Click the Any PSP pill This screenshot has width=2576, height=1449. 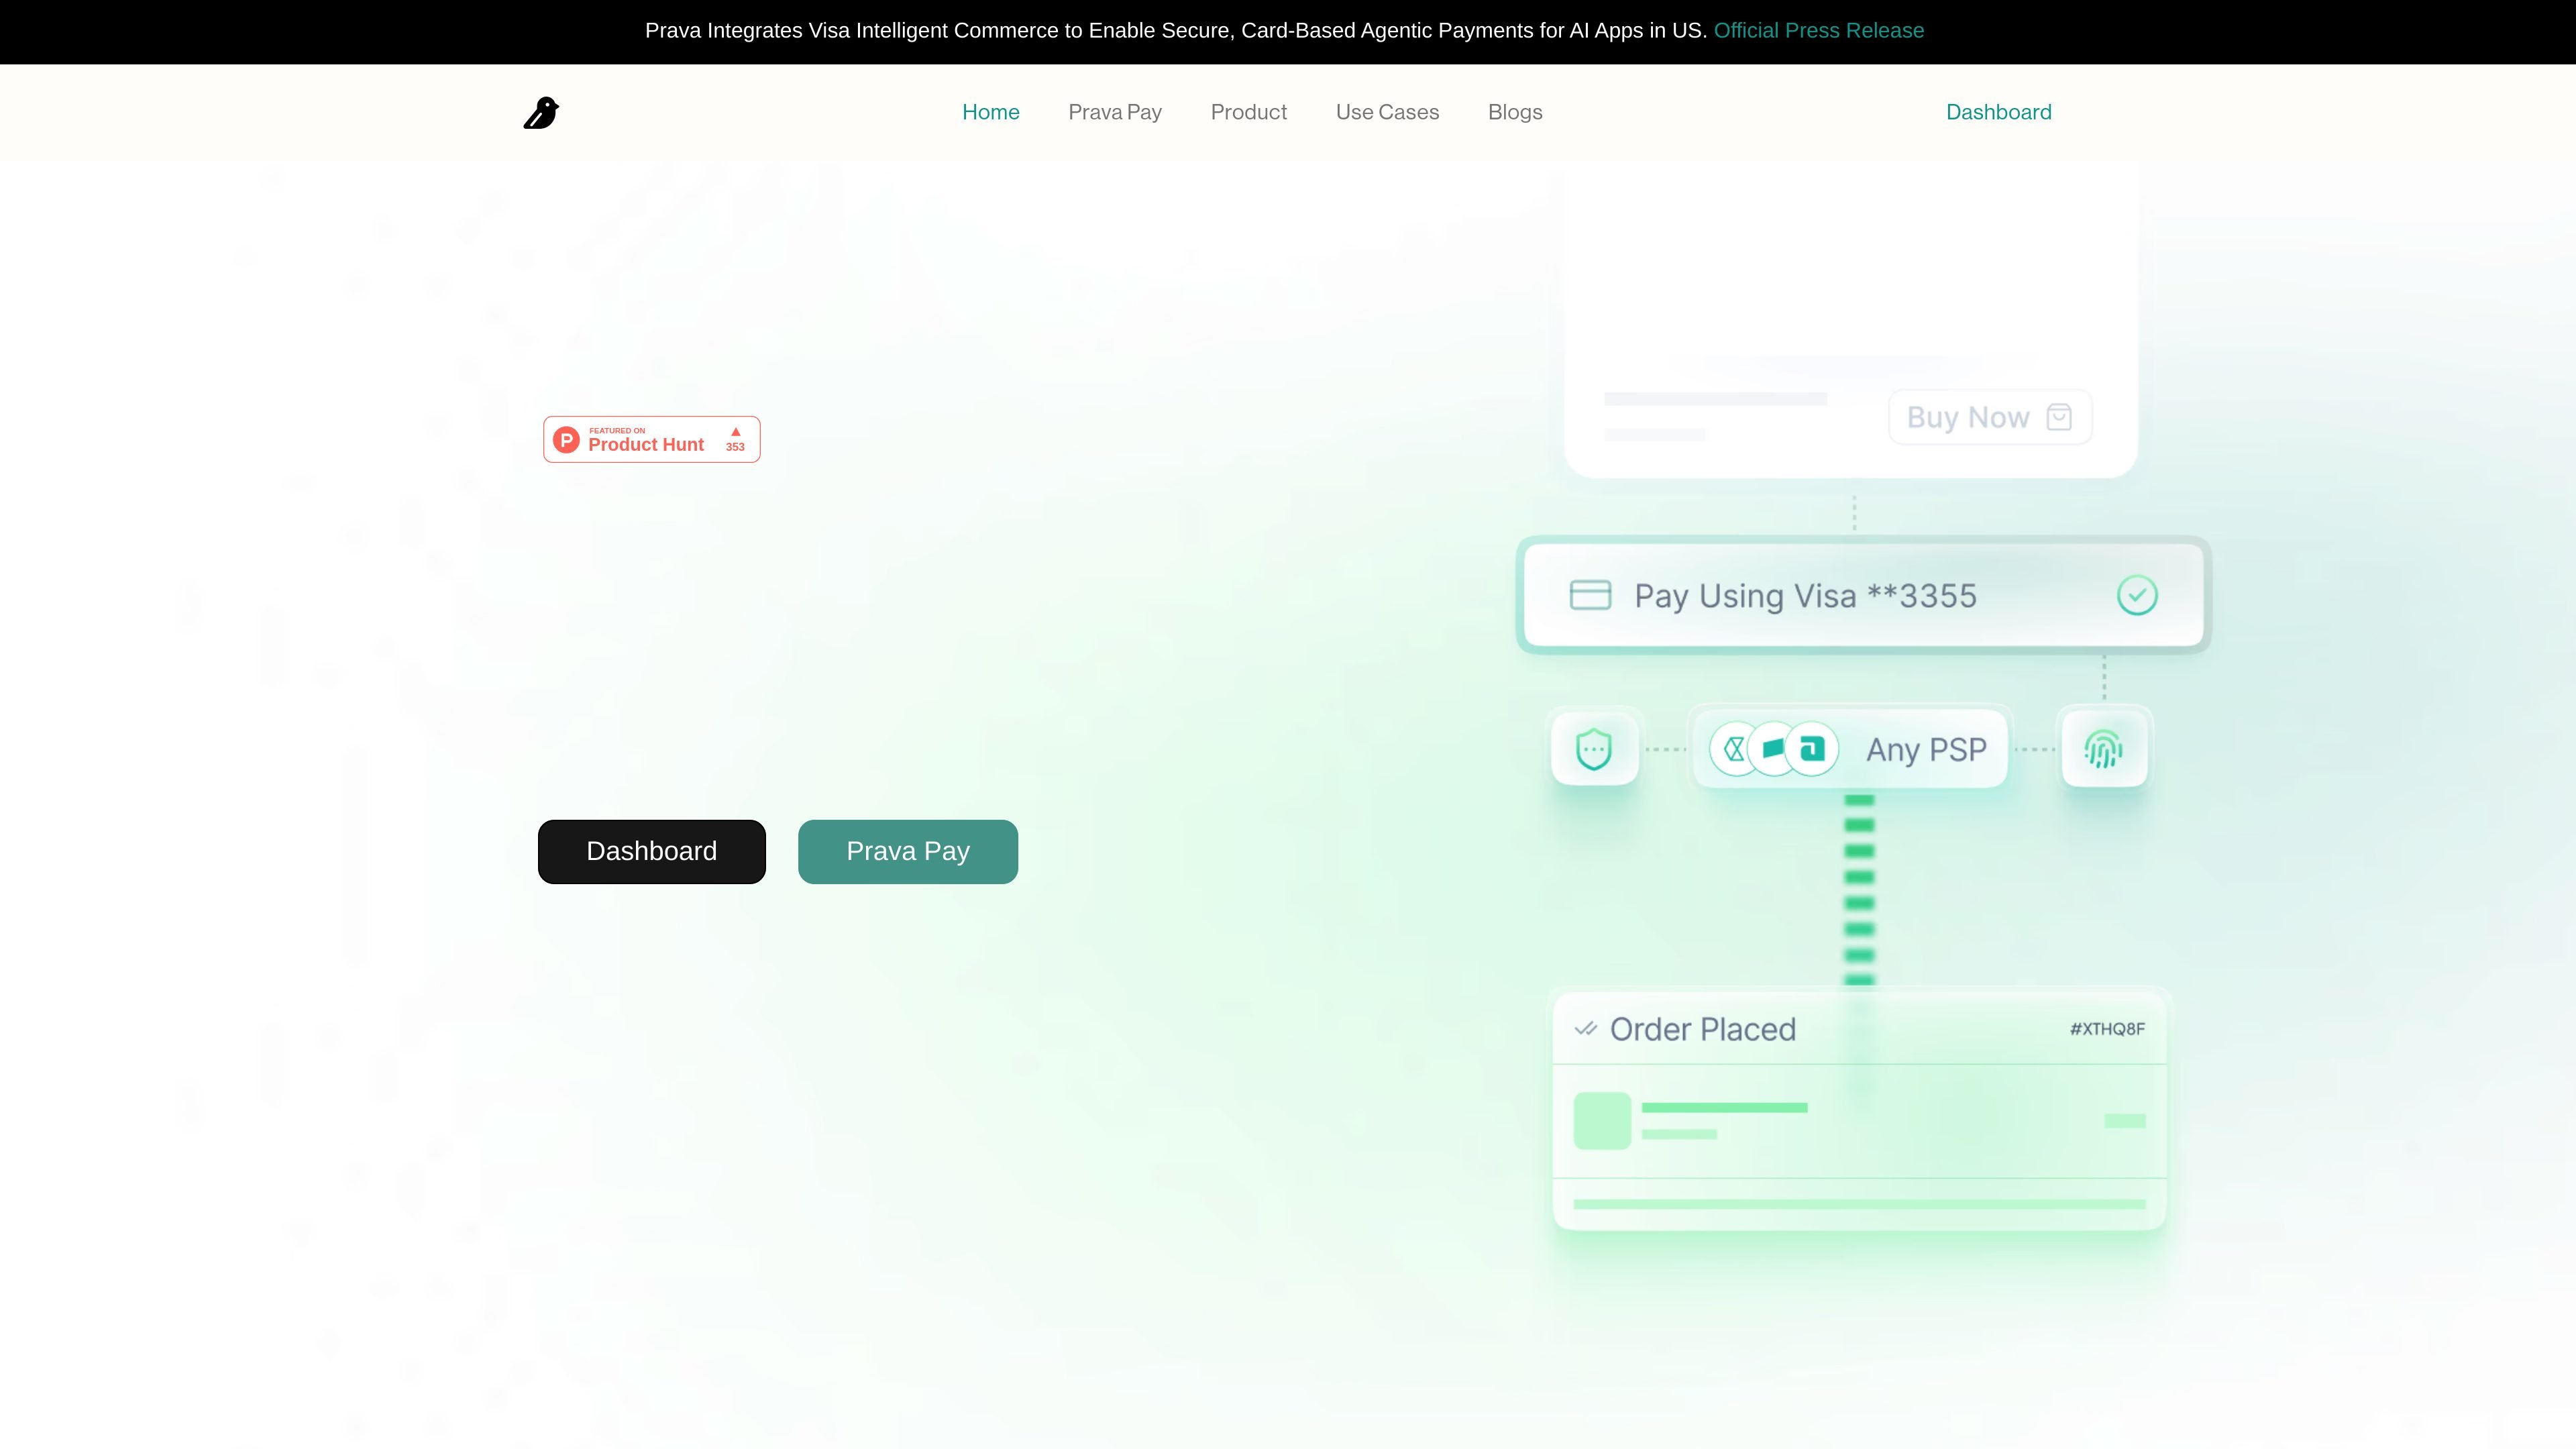tap(1850, 749)
